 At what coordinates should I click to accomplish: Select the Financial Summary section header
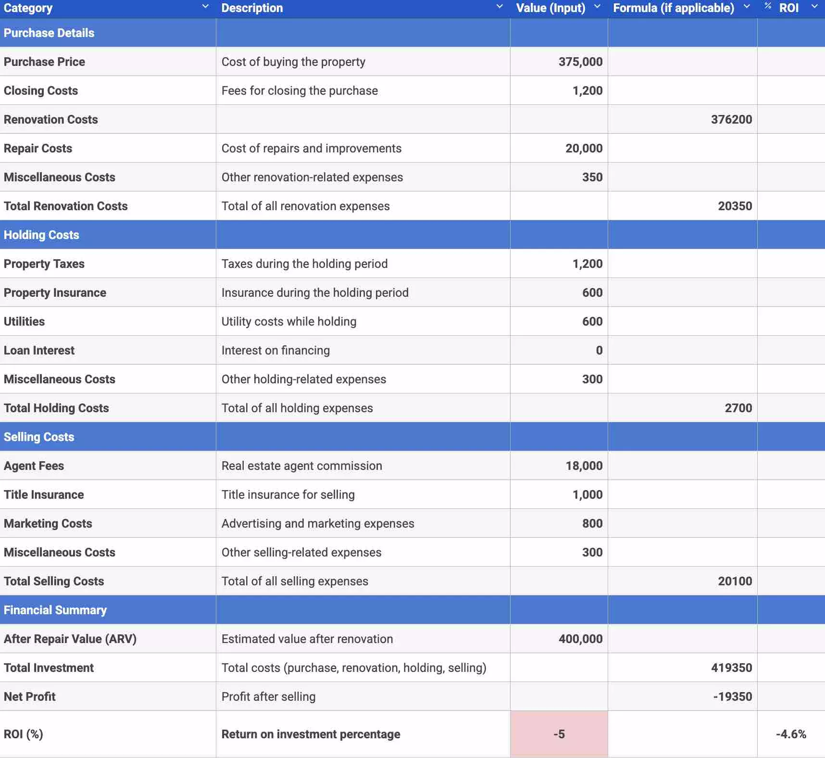[x=55, y=610]
